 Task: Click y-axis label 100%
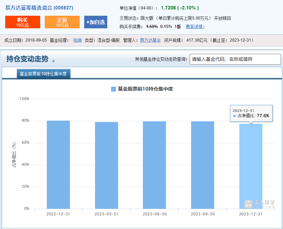(24, 99)
